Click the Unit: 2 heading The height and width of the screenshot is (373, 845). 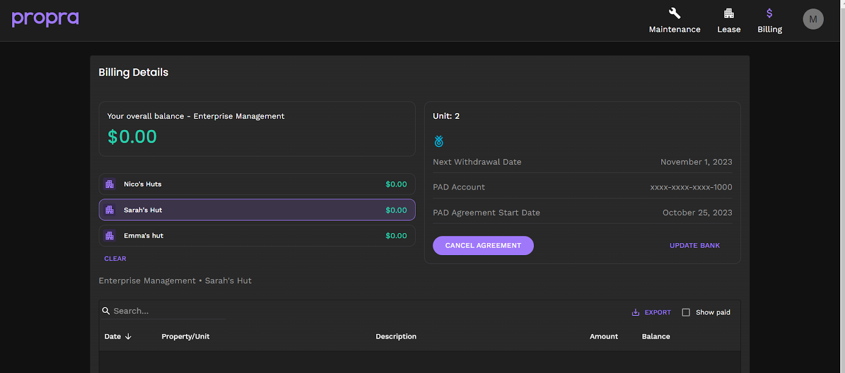coord(446,116)
